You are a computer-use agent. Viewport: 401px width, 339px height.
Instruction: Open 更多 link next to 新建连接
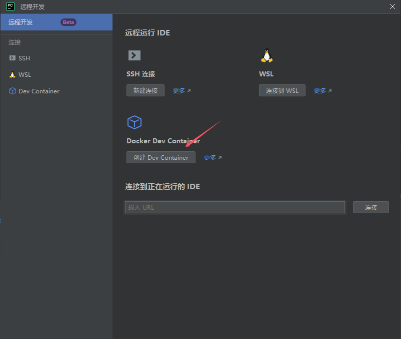tap(181, 91)
